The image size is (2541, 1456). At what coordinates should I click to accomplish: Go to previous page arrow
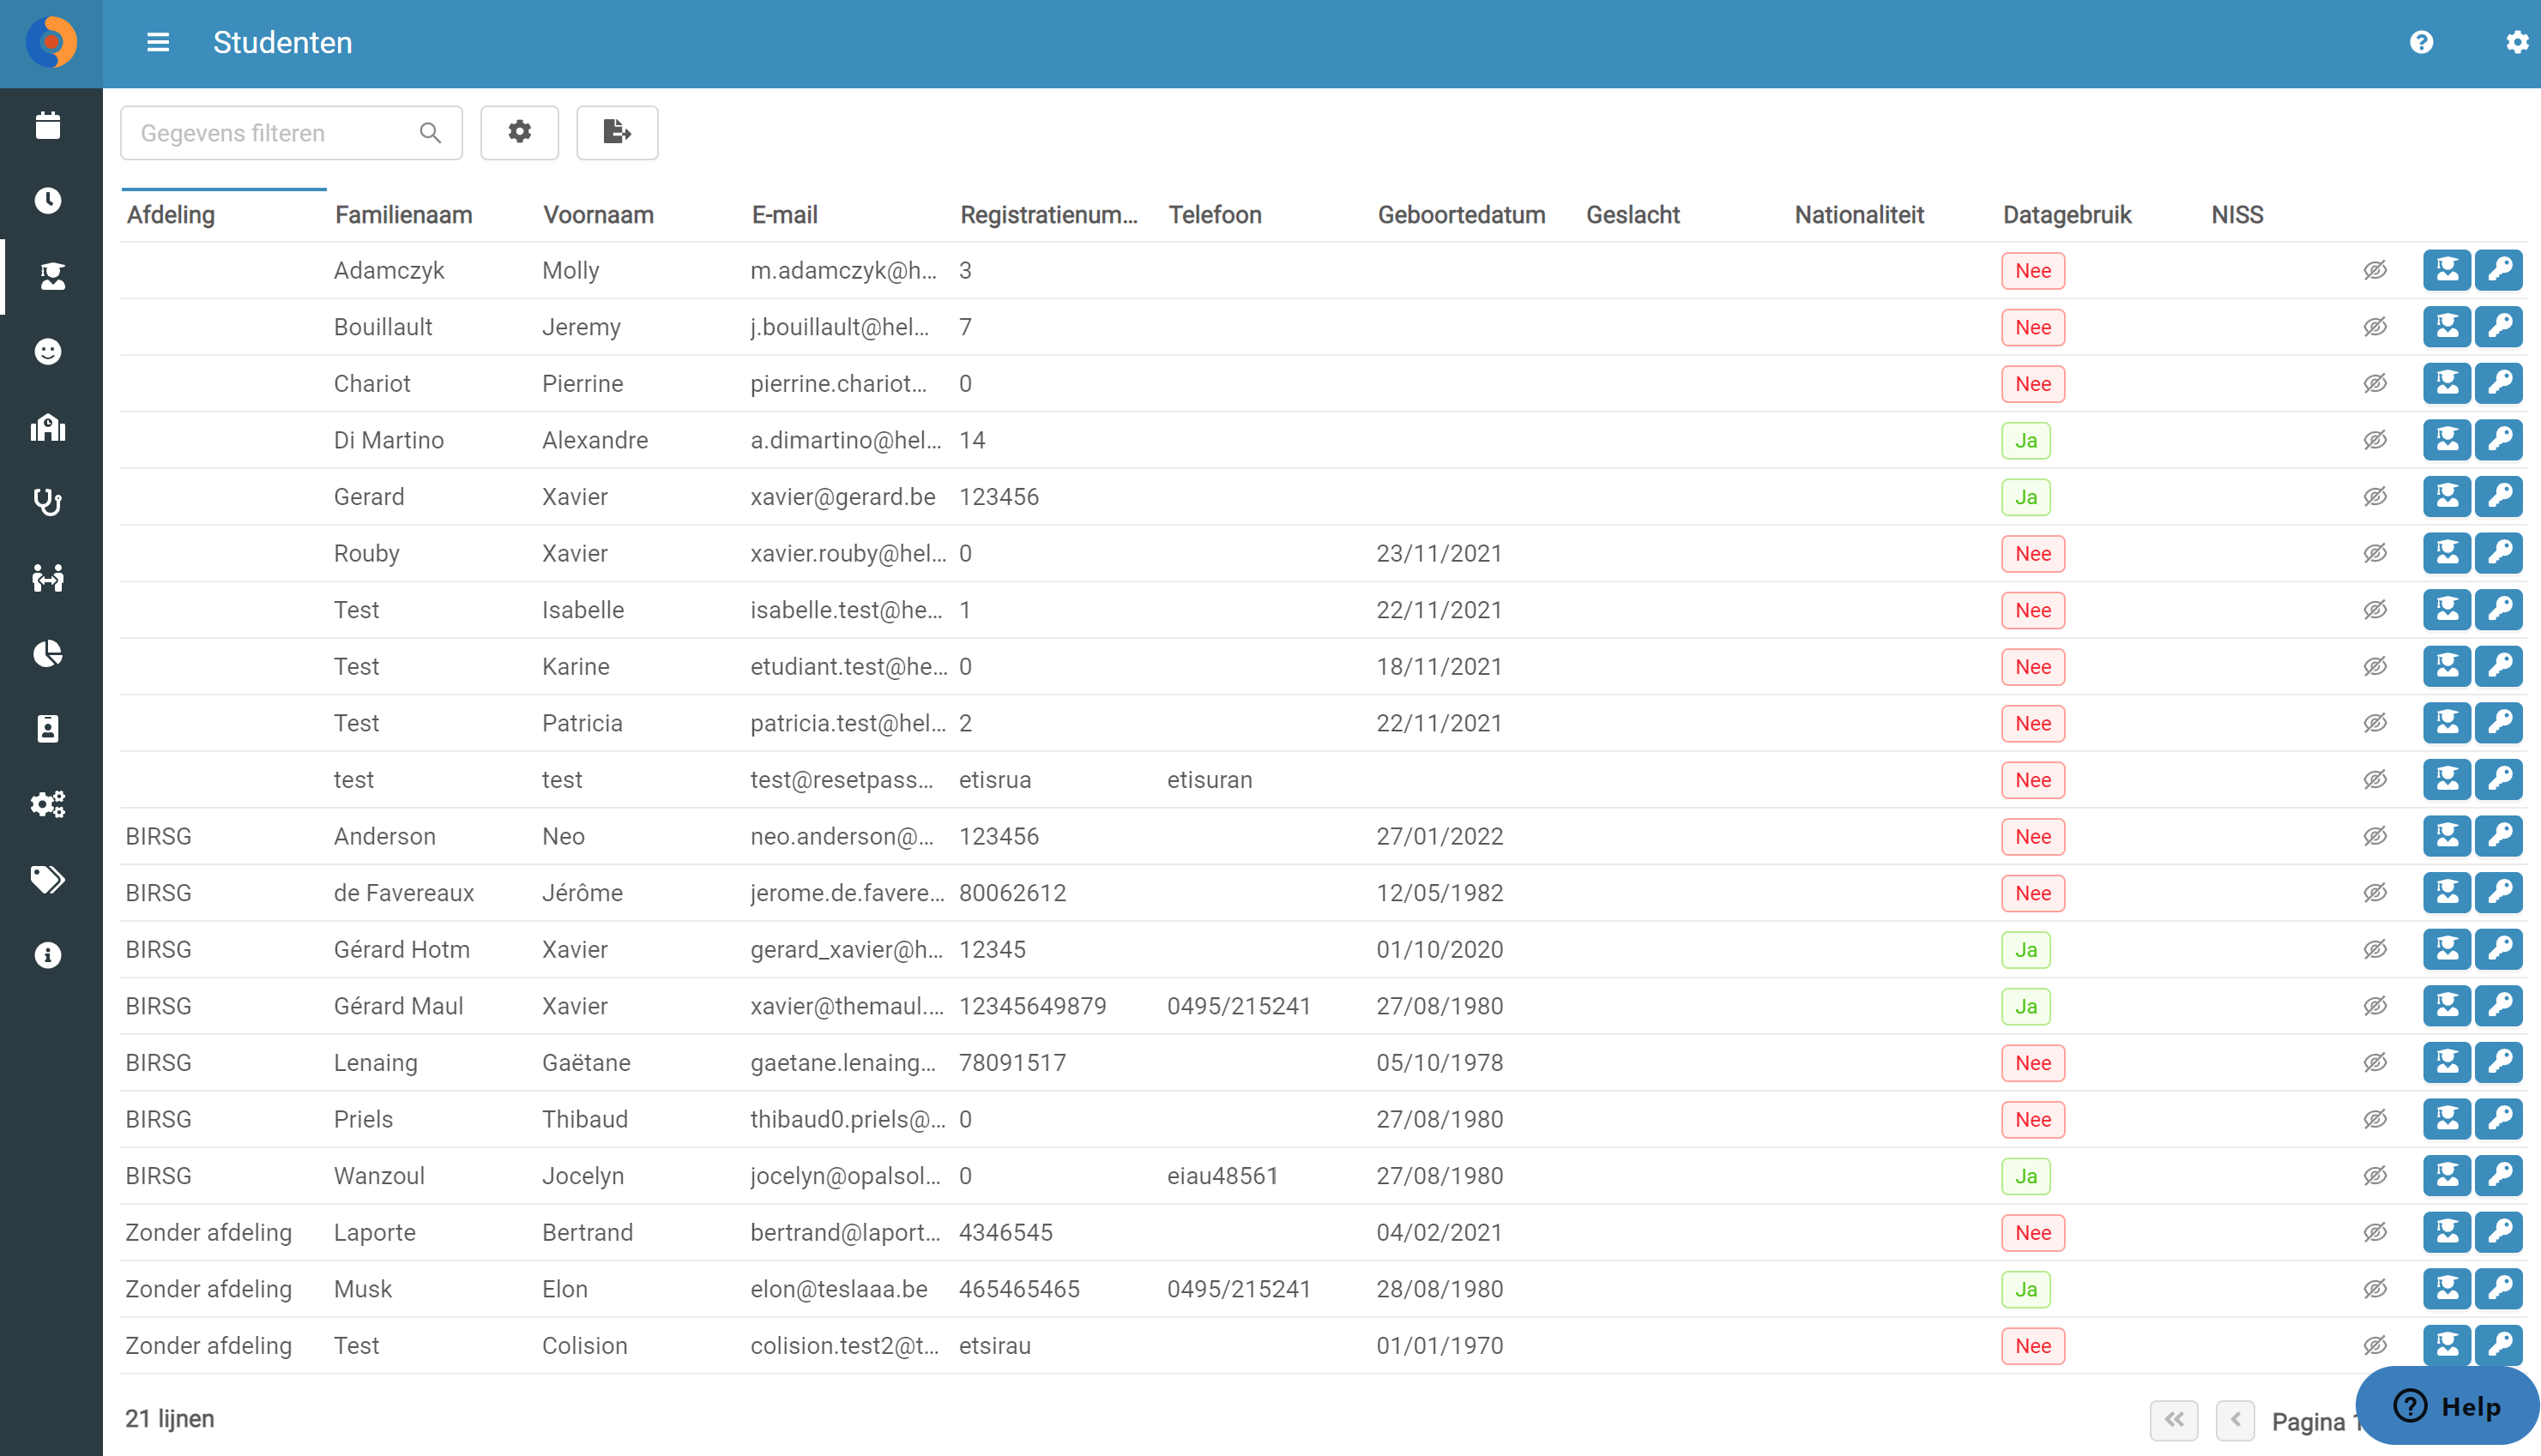pos(2235,1420)
